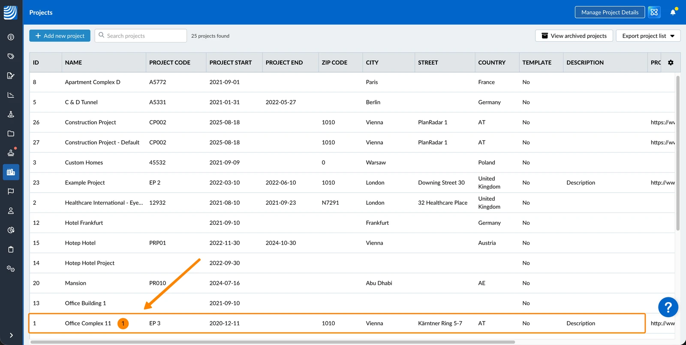Click project code PRP01

pos(157,243)
